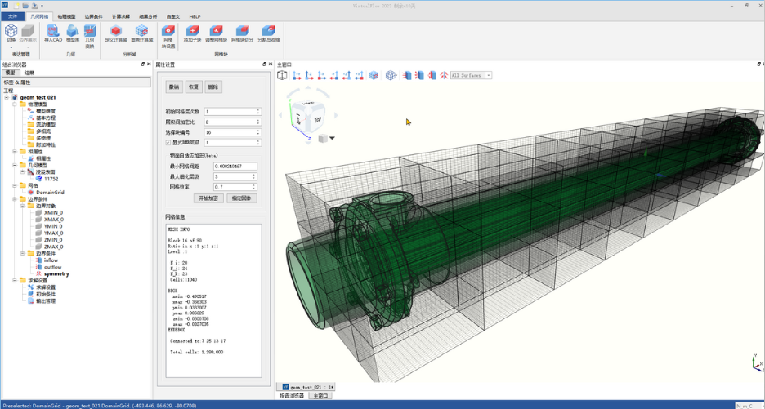Switch to the 结果 browser tab
765x409 pixels.
click(x=29, y=73)
